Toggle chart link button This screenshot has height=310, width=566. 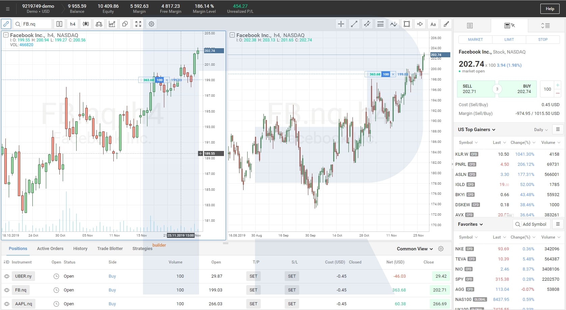pyautogui.click(x=6, y=24)
